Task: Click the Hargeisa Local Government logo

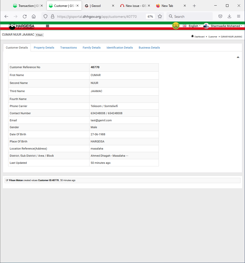Action: pyautogui.click(x=21, y=26)
